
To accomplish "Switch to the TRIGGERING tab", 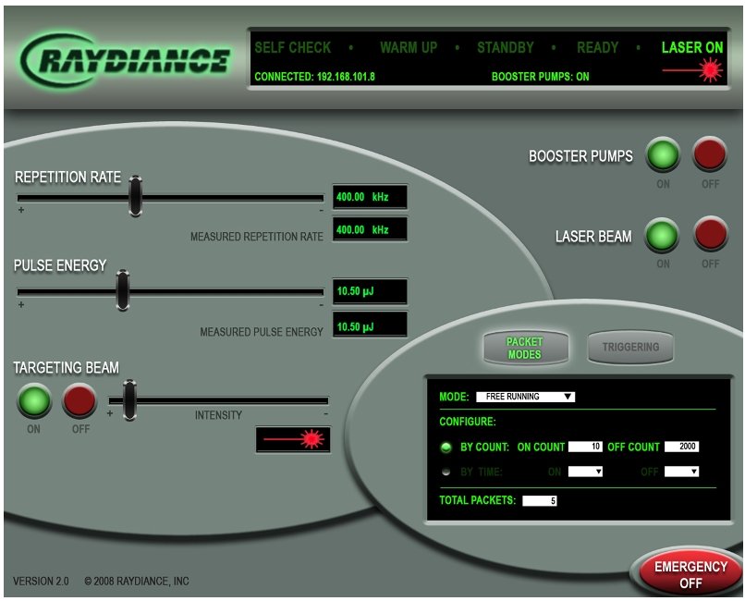I will click(x=629, y=347).
